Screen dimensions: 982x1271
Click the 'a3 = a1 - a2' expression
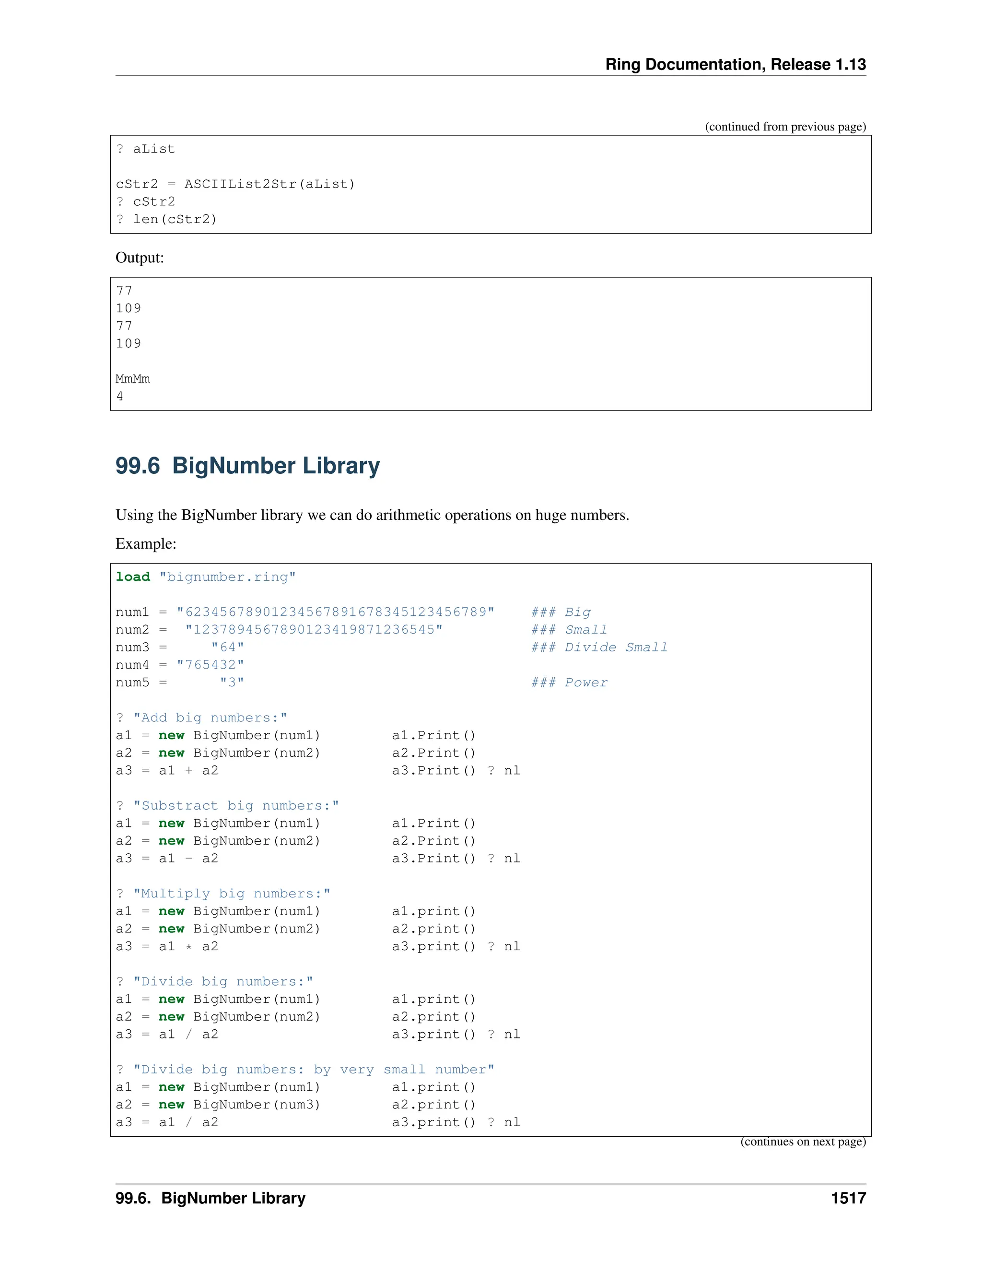click(x=167, y=859)
